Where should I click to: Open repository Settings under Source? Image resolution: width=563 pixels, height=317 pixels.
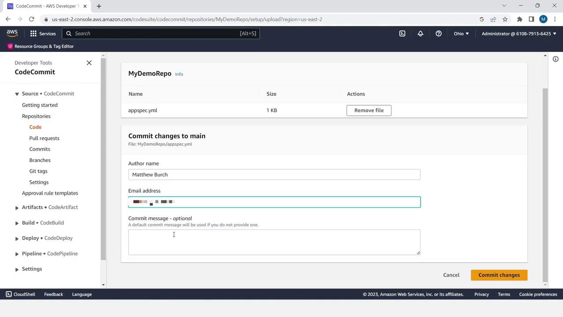coord(39,182)
